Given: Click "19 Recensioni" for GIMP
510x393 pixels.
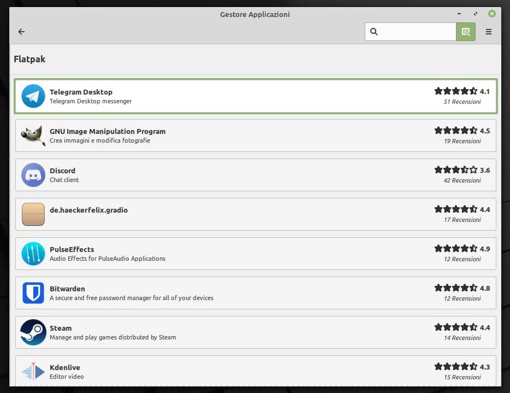Looking at the screenshot, I should point(462,142).
